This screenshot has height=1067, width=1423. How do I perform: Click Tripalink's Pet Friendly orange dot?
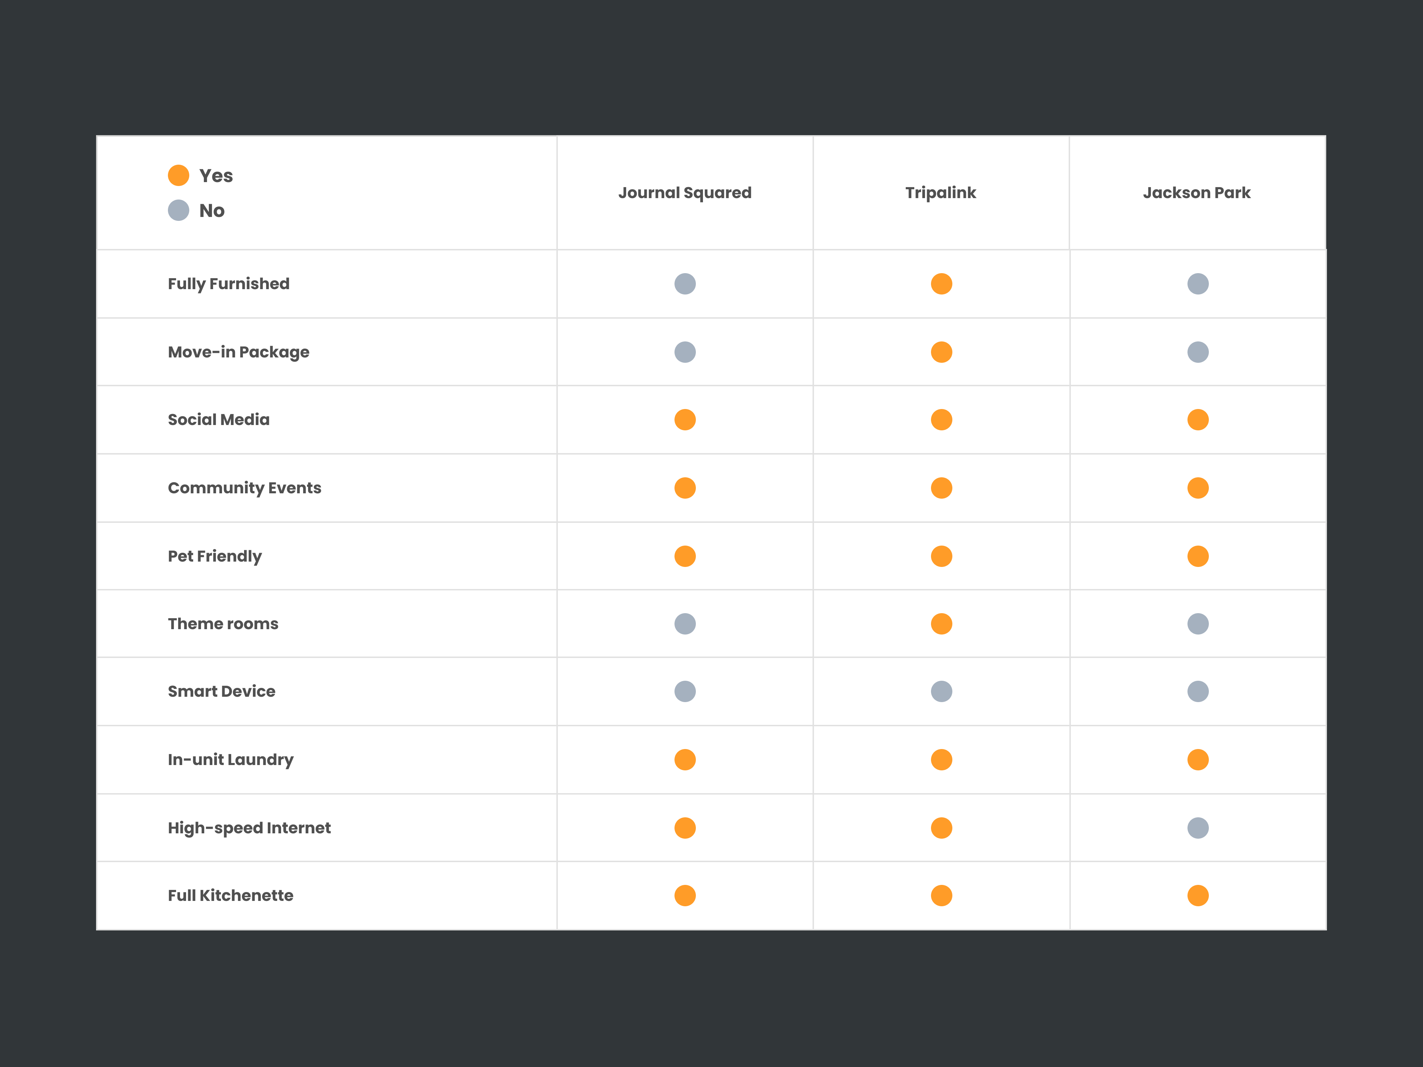tap(941, 556)
